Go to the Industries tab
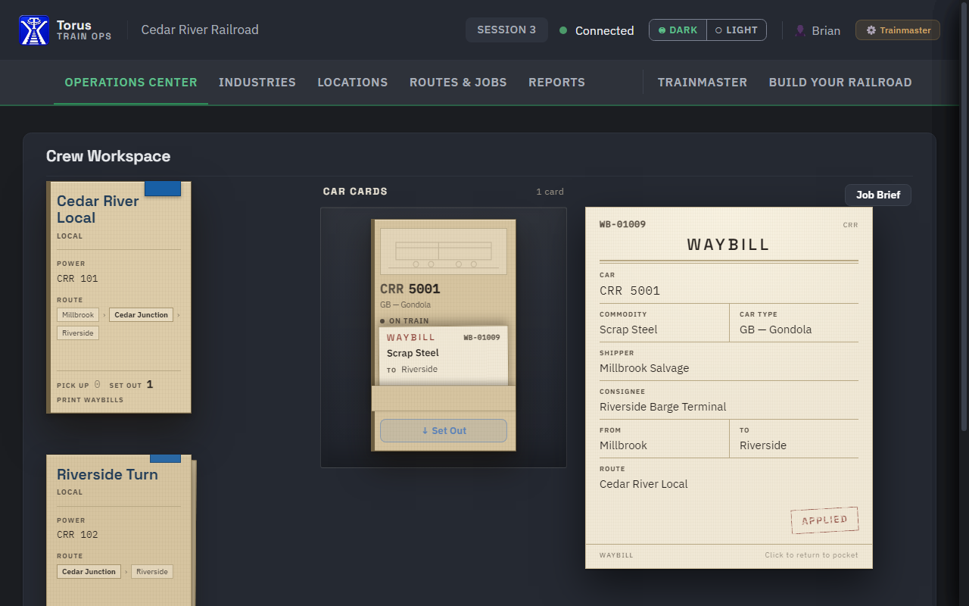 [257, 83]
